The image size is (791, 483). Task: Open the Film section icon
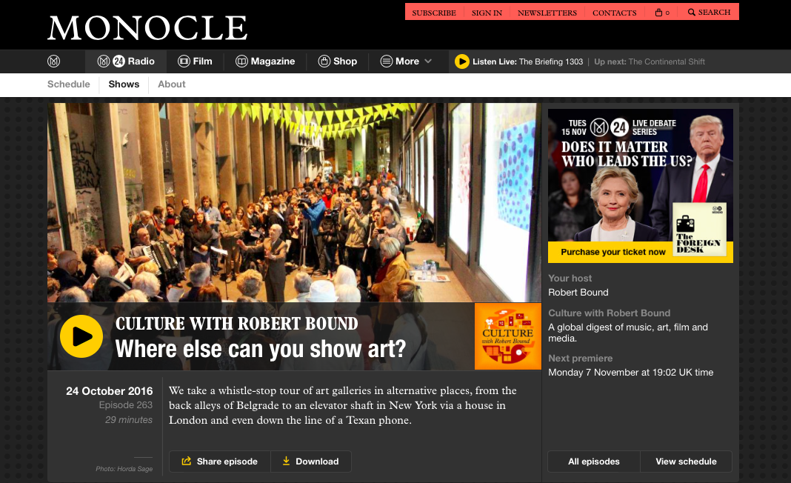point(184,61)
